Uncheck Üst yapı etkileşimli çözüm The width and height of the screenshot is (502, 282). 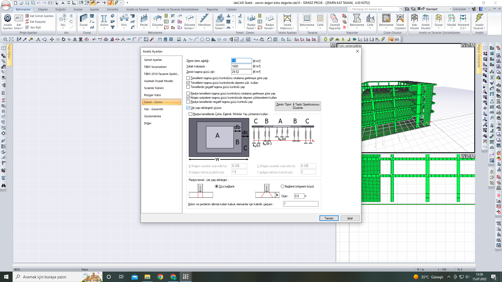click(x=188, y=108)
